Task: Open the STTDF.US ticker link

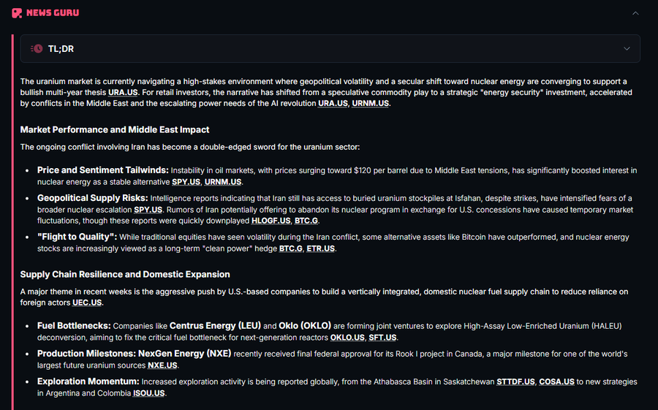Action: 515,382
